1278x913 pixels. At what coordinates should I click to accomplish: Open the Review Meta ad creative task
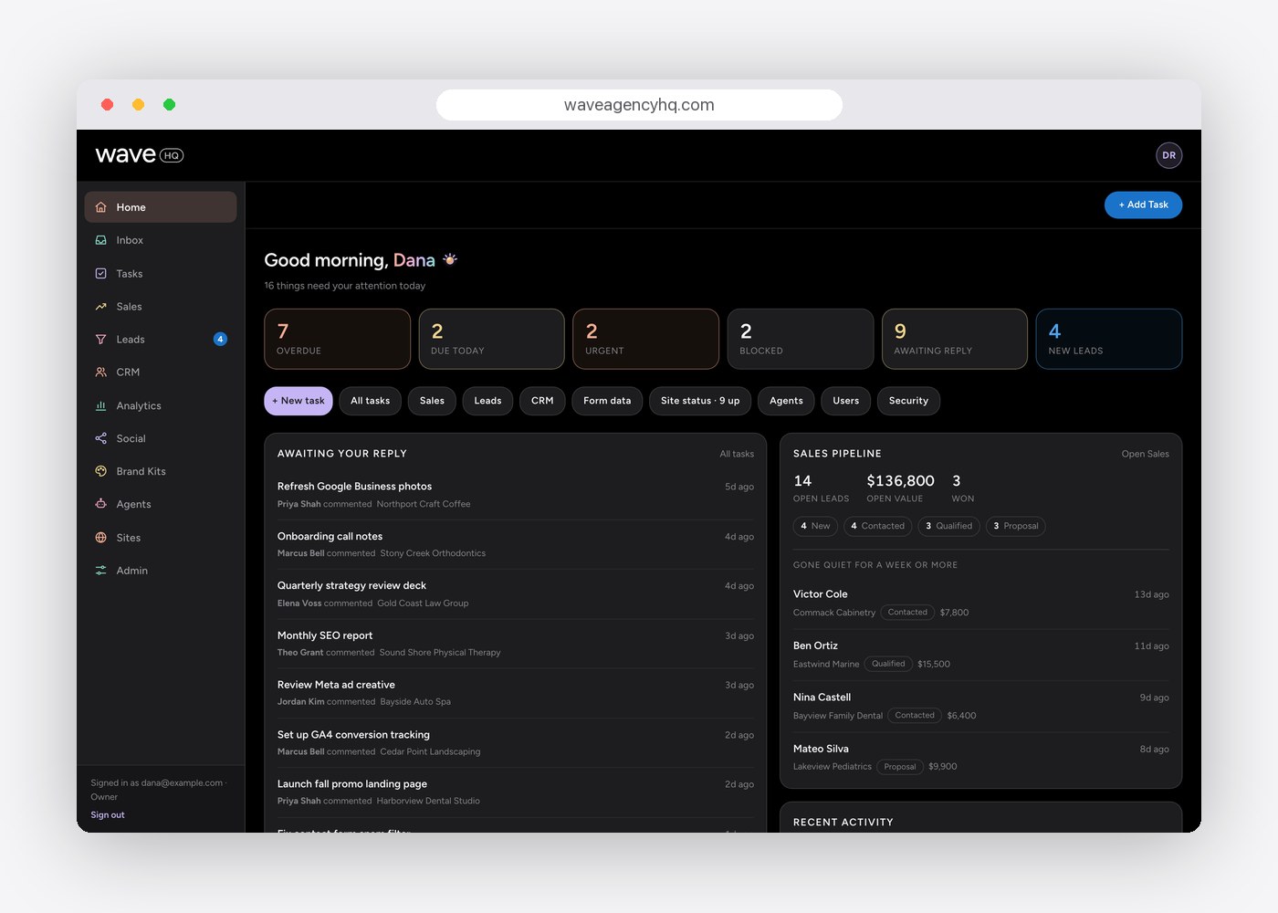(x=516, y=693)
